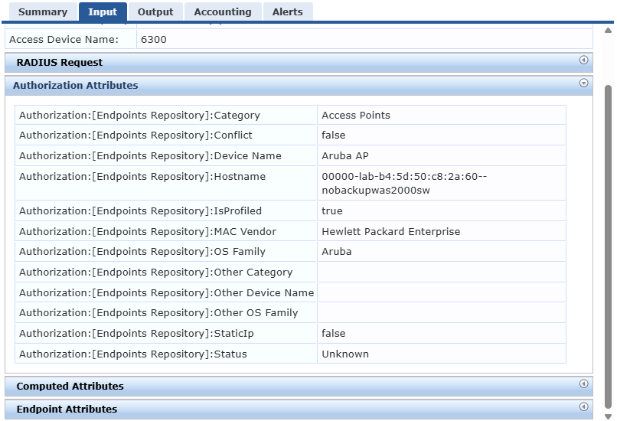Click the Endpoints Repository Other Category attribute
The height and width of the screenshot is (421, 617).
coord(156,273)
